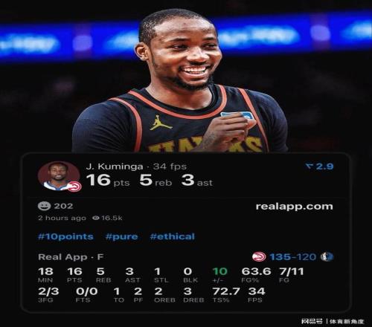Click the Real App · F label
The image size is (372, 327).
(71, 257)
